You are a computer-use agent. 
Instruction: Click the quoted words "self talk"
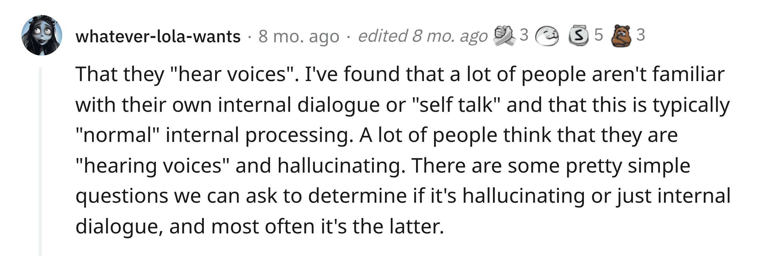coord(456,105)
